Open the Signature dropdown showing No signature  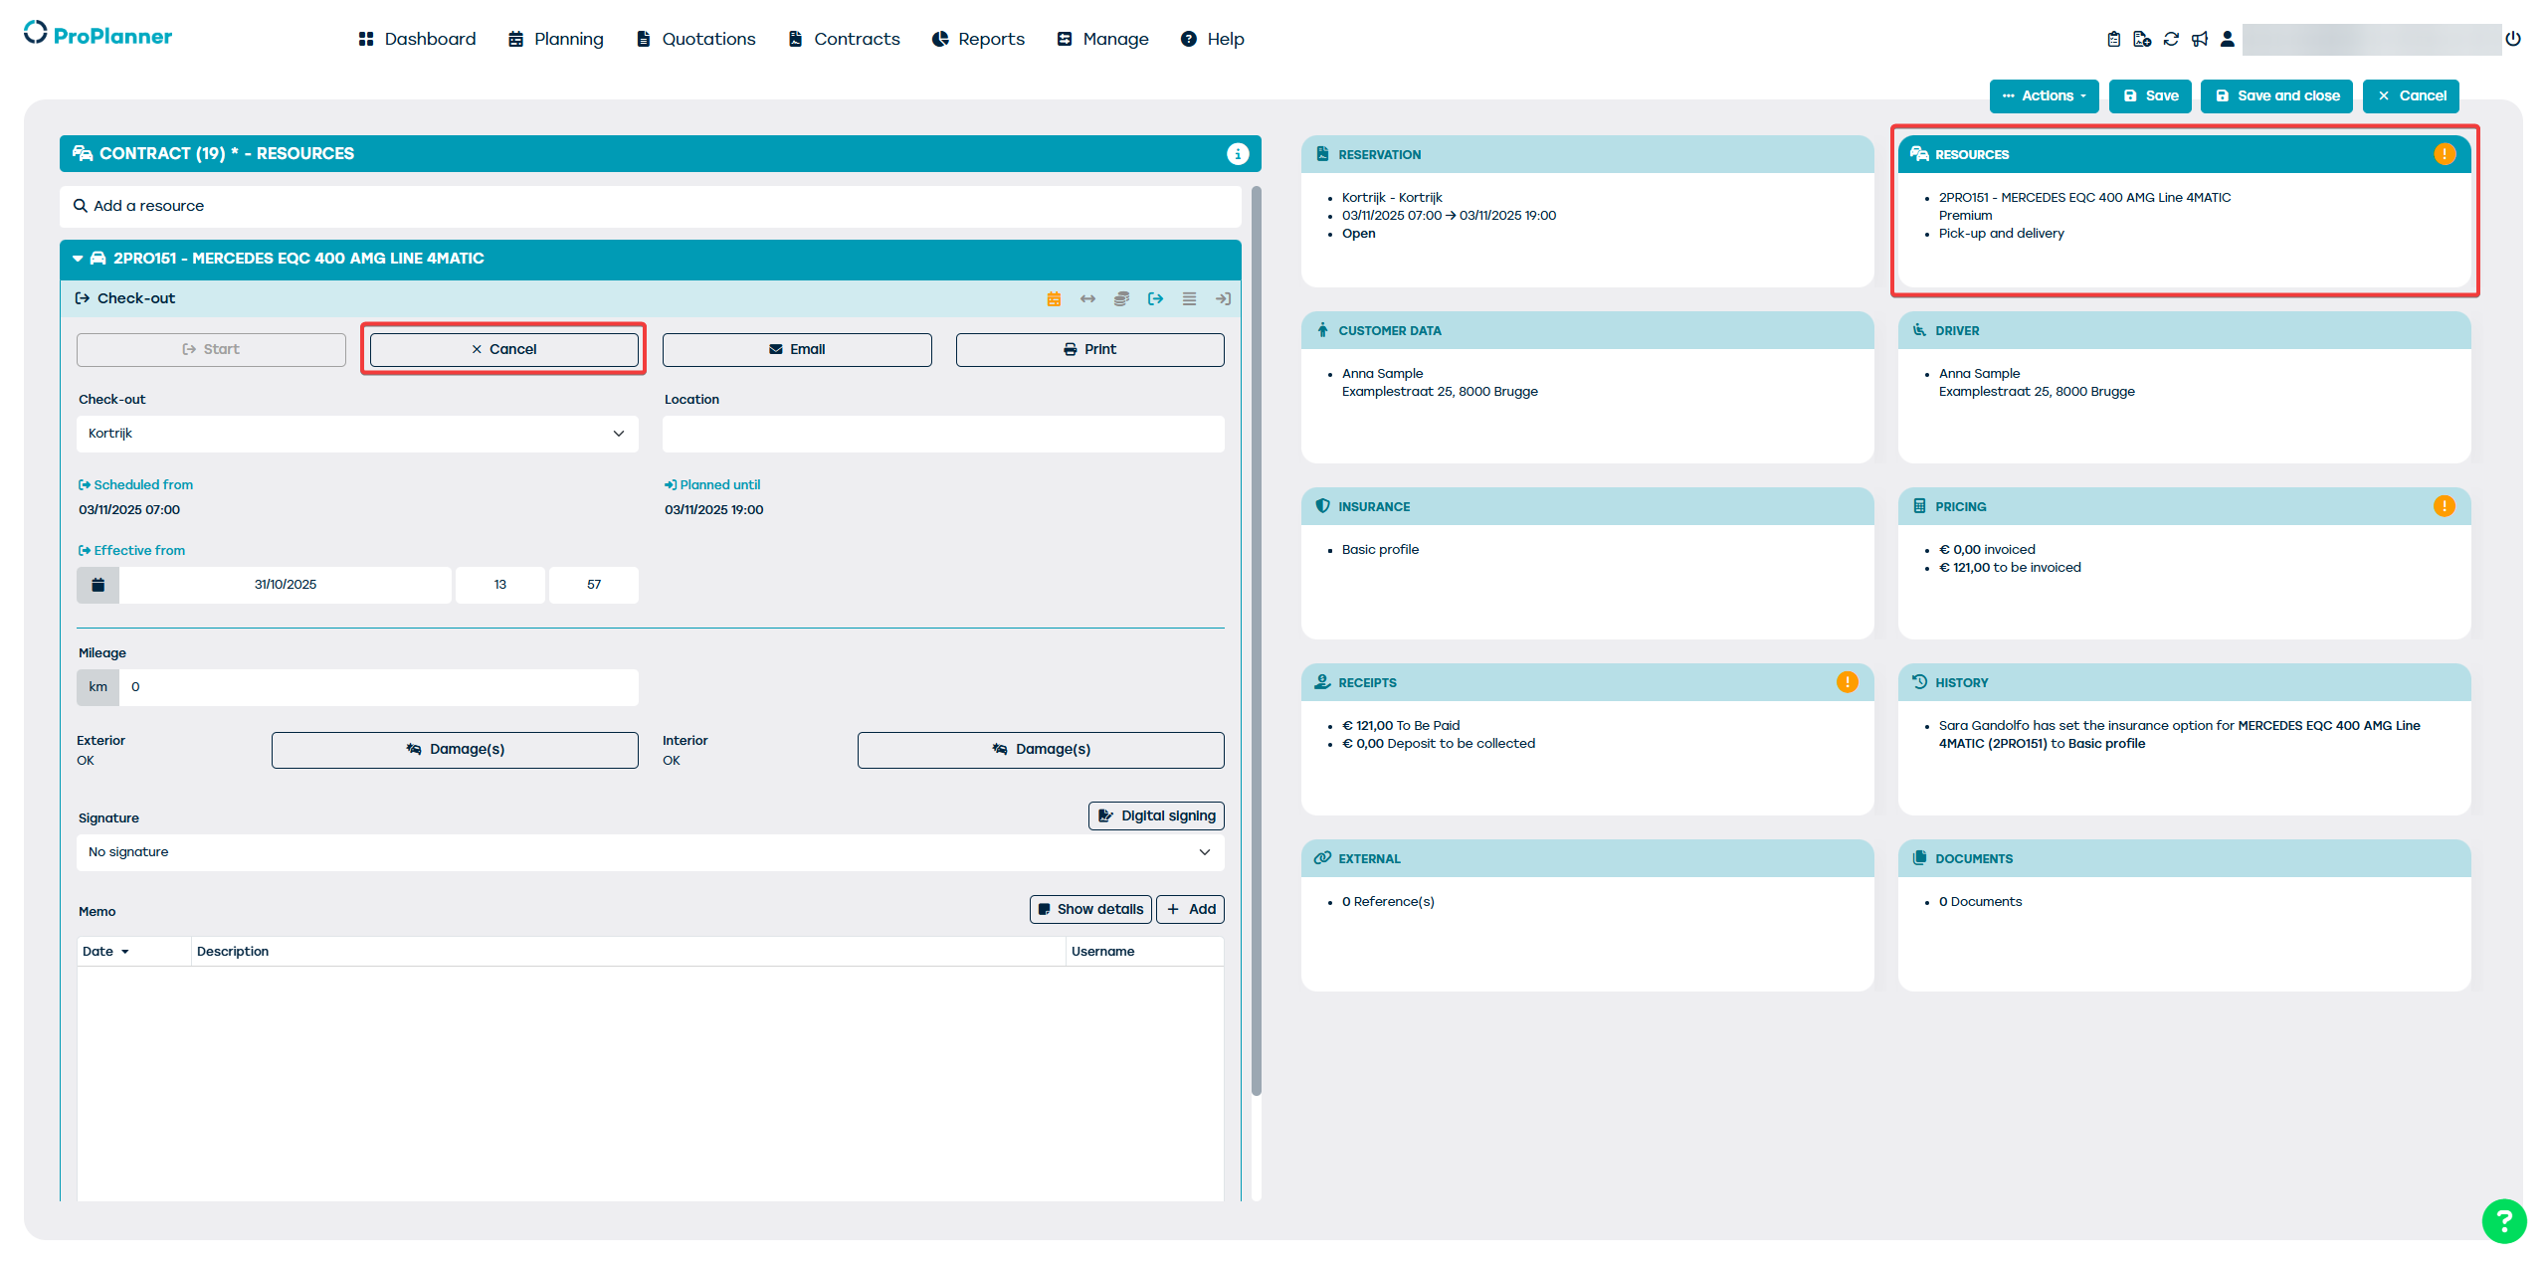650,852
